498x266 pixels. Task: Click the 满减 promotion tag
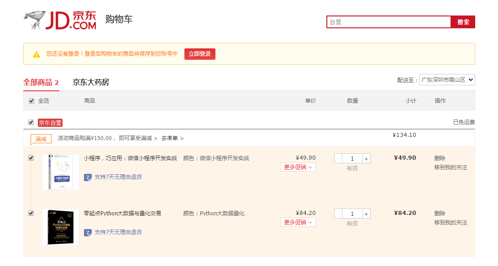[40, 139]
